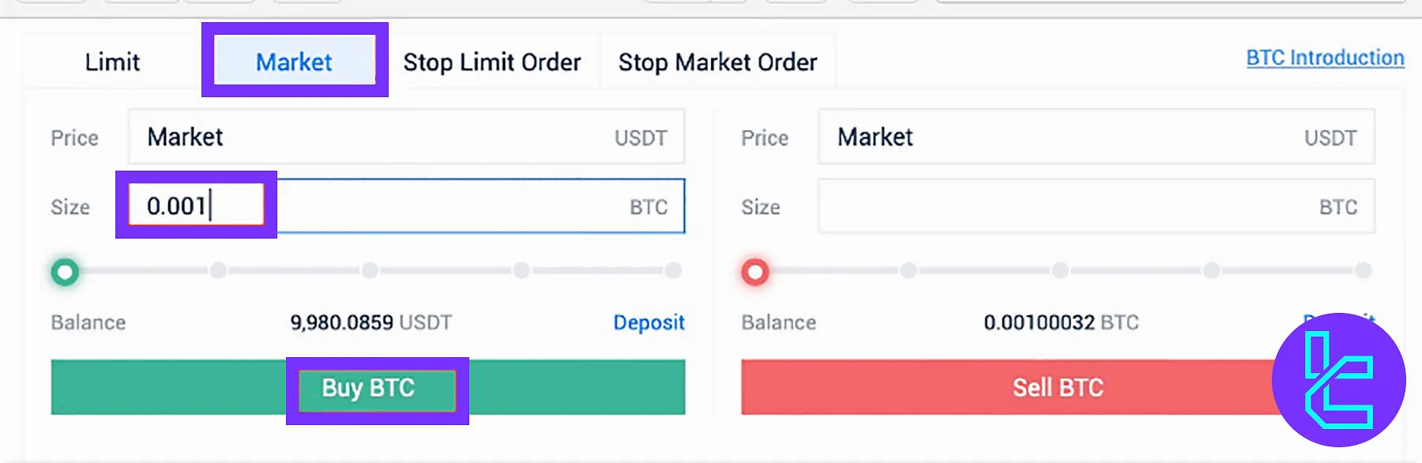Click the Deposit link under buy balance
The height and width of the screenshot is (463, 1422).
649,322
